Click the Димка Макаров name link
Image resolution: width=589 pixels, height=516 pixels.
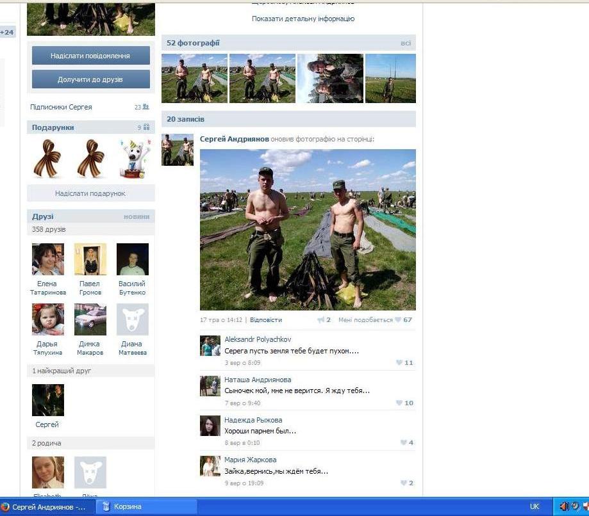click(x=90, y=348)
